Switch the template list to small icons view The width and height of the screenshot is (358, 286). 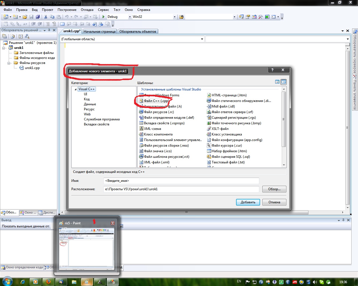pos(284,82)
